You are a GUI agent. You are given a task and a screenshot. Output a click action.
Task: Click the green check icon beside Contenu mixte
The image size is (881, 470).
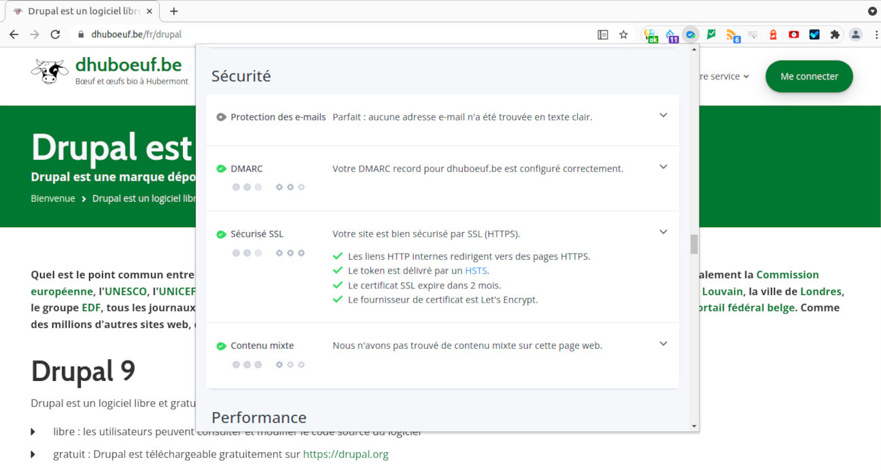coord(221,346)
